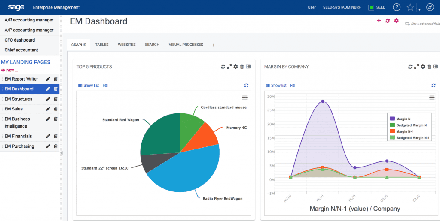Toggle Margin N legend series

[x=400, y=119]
